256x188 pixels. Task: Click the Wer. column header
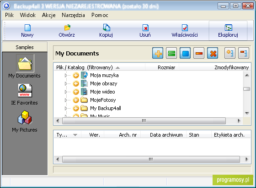tap(93, 135)
